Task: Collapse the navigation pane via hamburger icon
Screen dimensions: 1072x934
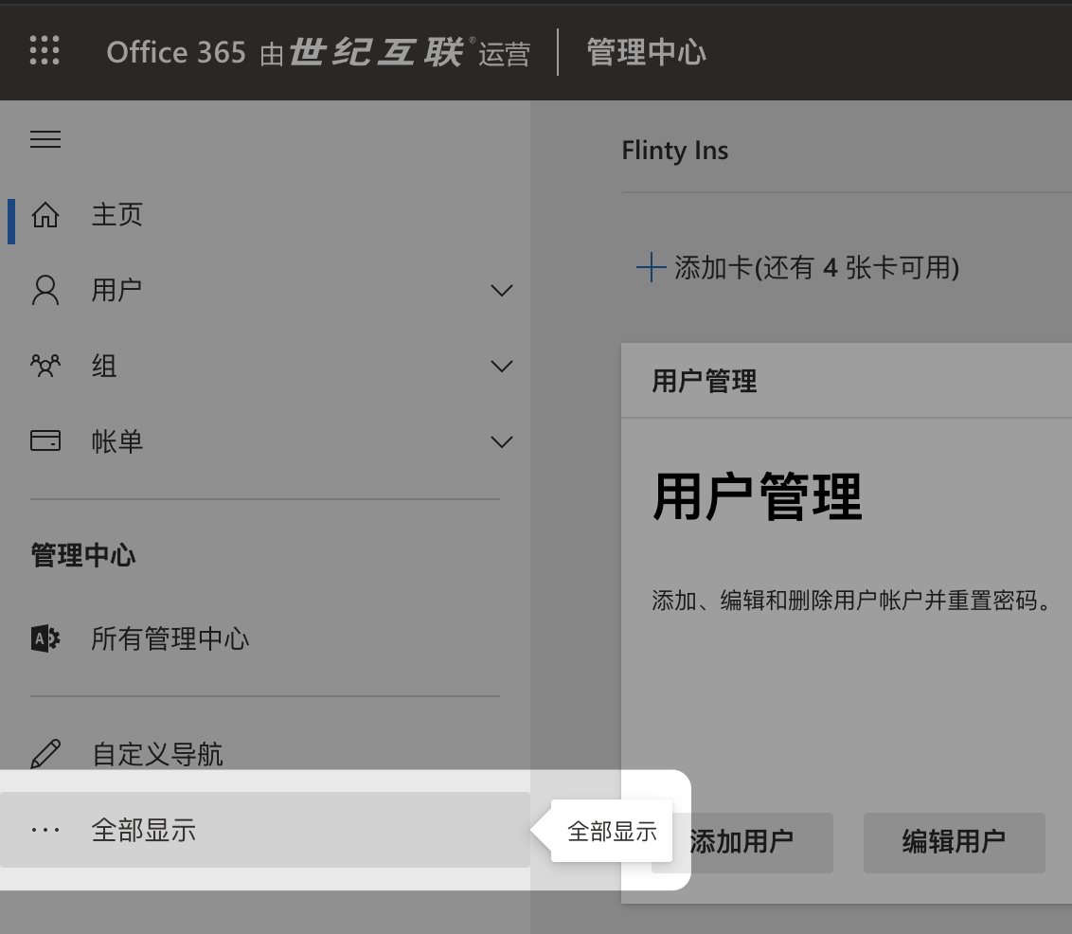Action: (45, 140)
